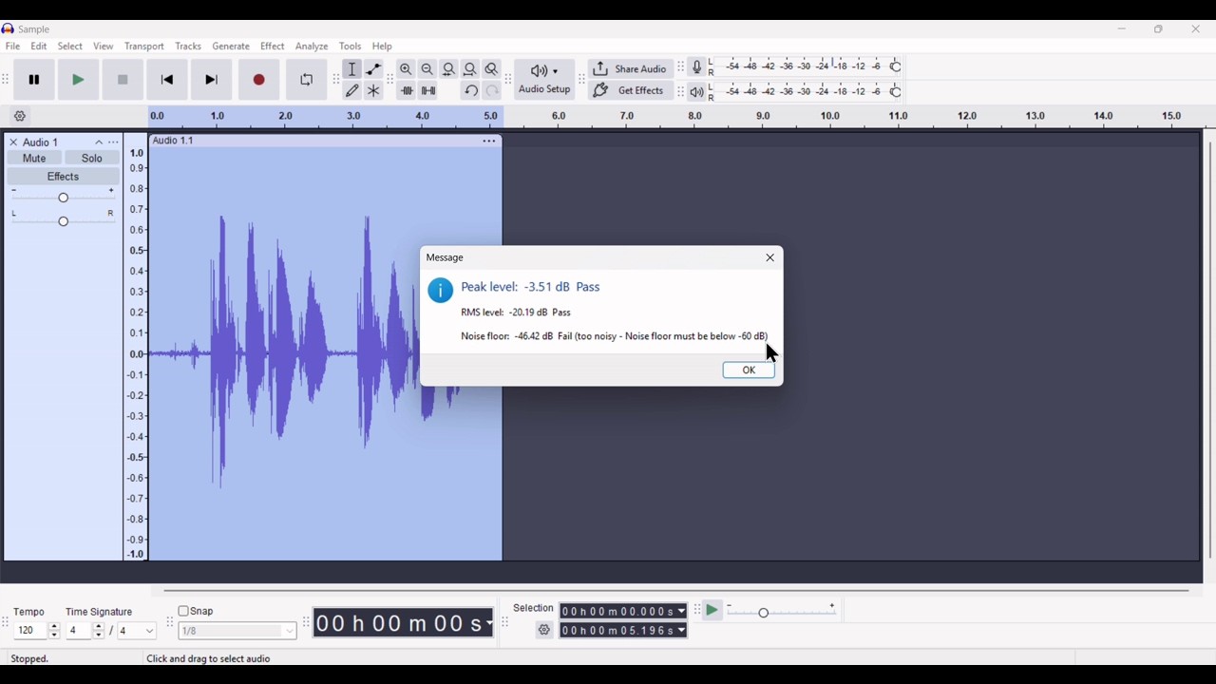The image size is (1216, 684).
Task: Click the Undo arrow
Action: point(471,91)
